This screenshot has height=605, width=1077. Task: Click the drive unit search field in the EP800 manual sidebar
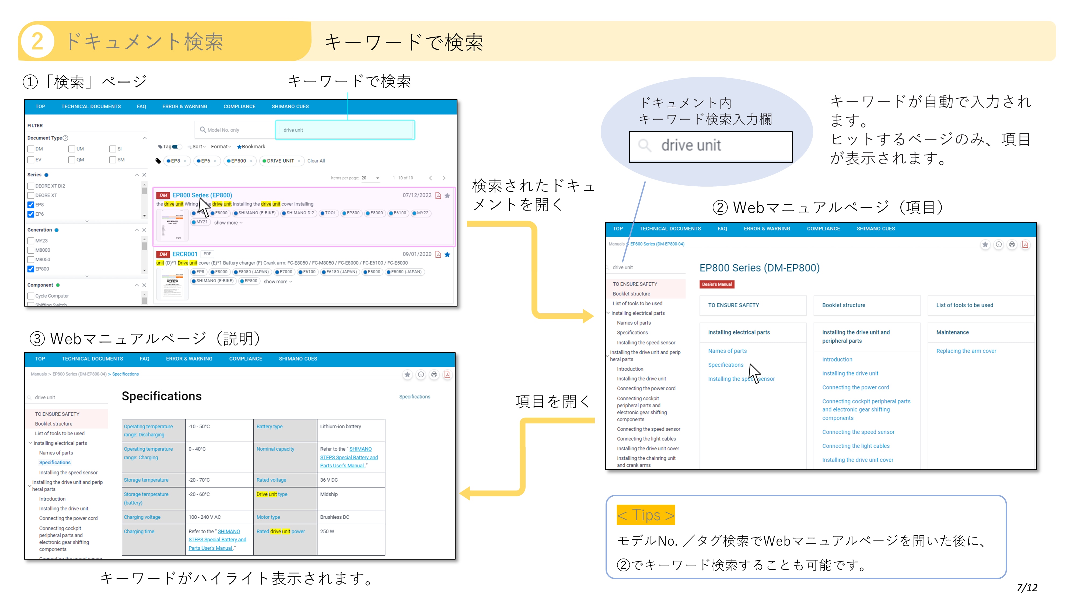click(646, 268)
